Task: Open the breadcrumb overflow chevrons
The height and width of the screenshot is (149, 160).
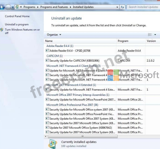Action: (21, 7)
